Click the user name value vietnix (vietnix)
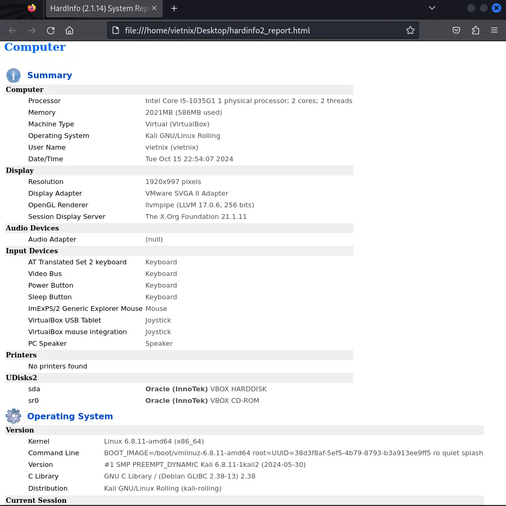The width and height of the screenshot is (506, 506). [172, 148]
